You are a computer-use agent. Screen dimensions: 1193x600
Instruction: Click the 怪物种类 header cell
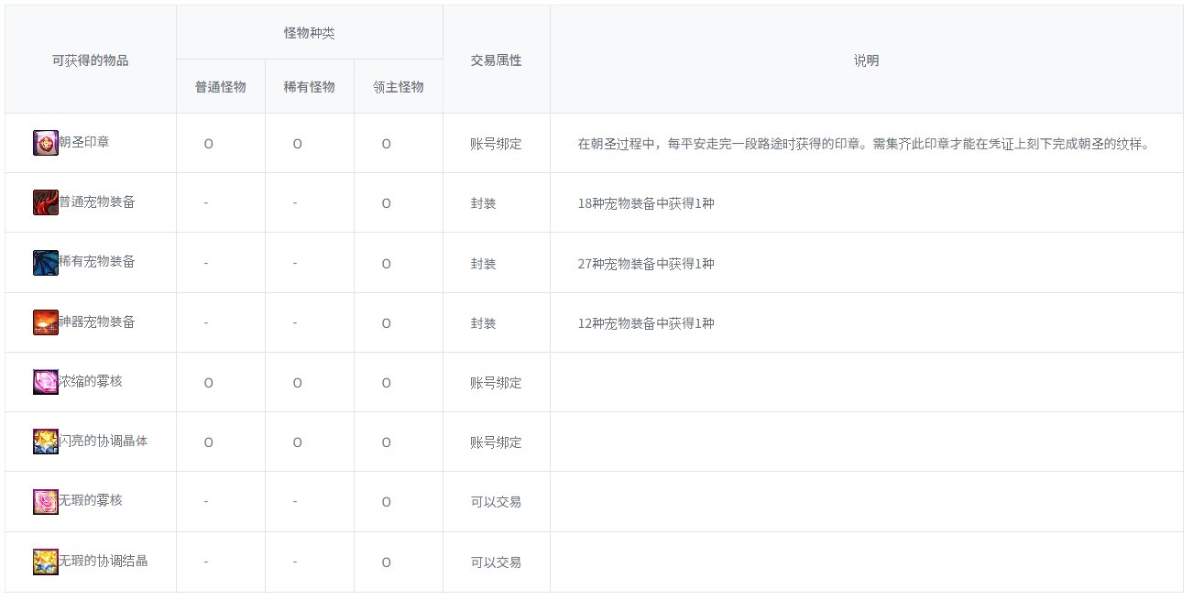(x=310, y=33)
